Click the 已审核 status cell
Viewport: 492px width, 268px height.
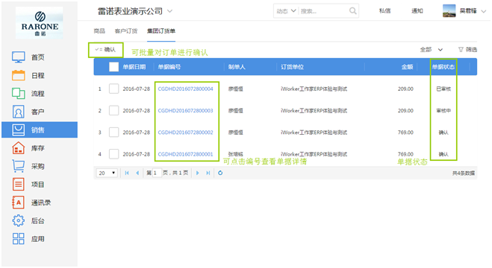point(443,89)
